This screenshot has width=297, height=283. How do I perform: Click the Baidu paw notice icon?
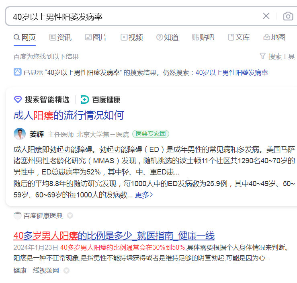point(18,72)
